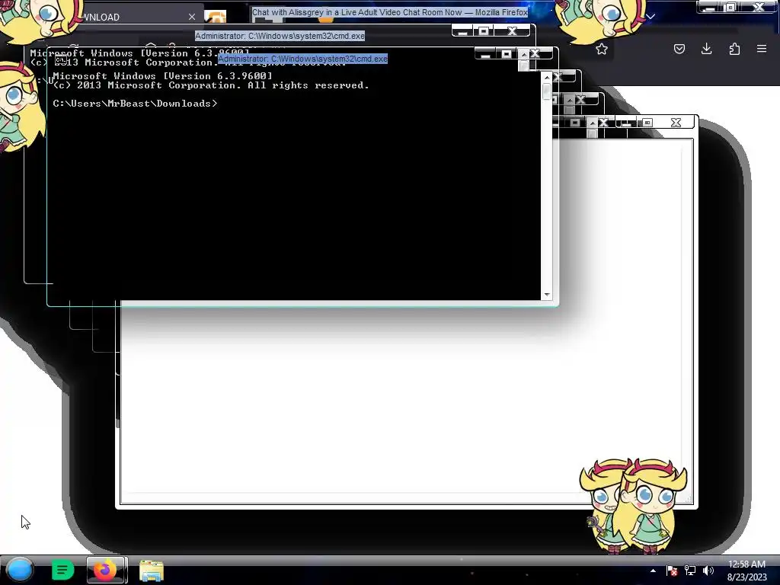The image size is (780, 585).
Task: Minimize the front cmd window
Action: pyautogui.click(x=485, y=54)
